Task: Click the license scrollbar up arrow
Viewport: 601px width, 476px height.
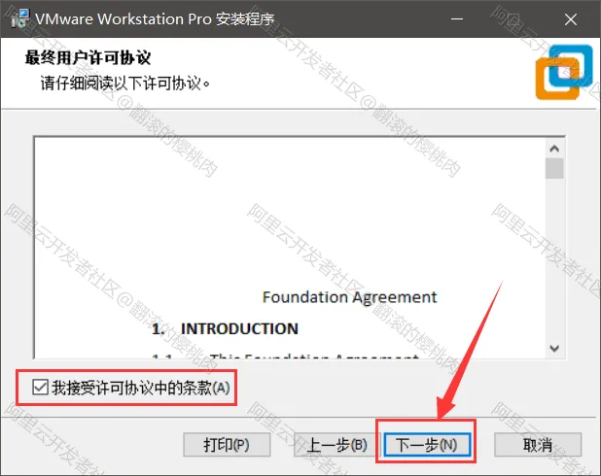Action: [x=554, y=149]
